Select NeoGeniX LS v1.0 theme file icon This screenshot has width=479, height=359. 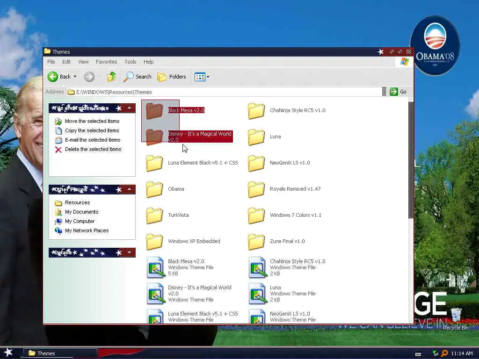coord(257,316)
